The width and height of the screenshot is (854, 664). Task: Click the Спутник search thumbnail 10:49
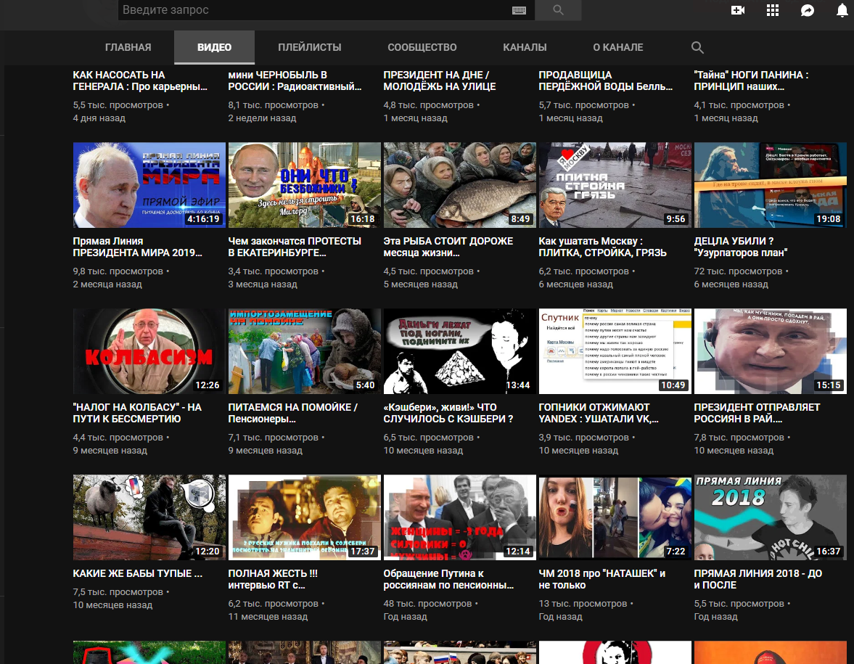tap(615, 351)
